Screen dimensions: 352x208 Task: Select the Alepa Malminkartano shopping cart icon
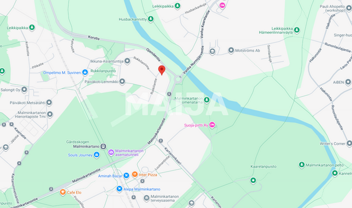(119, 189)
